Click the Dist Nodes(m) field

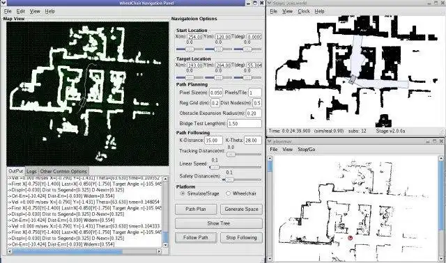pyautogui.click(x=257, y=103)
